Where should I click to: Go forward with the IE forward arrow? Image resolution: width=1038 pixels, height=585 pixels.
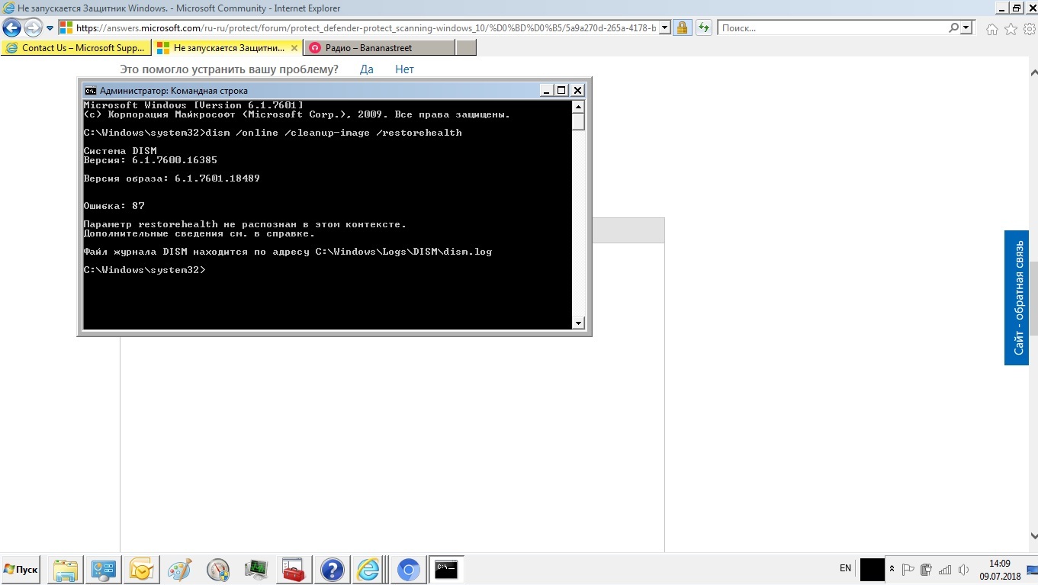point(33,28)
